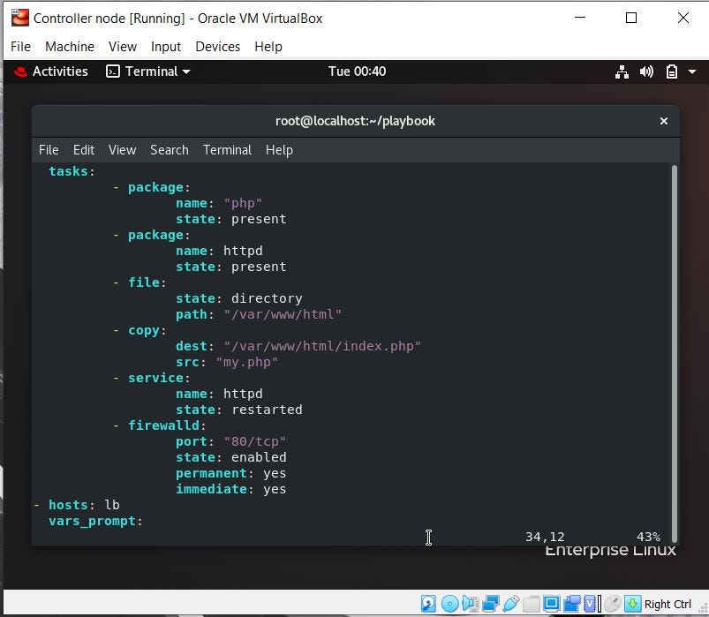
Task: Click the "php" package name value
Action: (x=243, y=203)
